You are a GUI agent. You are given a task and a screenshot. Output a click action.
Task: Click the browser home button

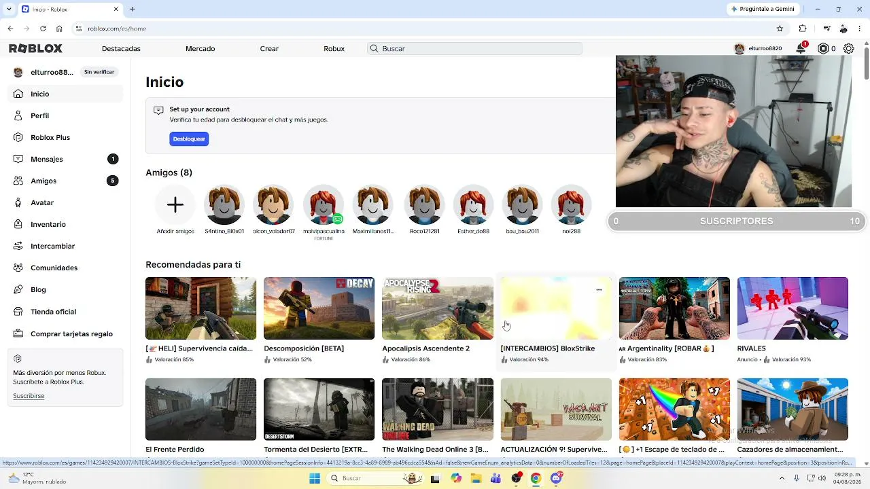pyautogui.click(x=59, y=29)
